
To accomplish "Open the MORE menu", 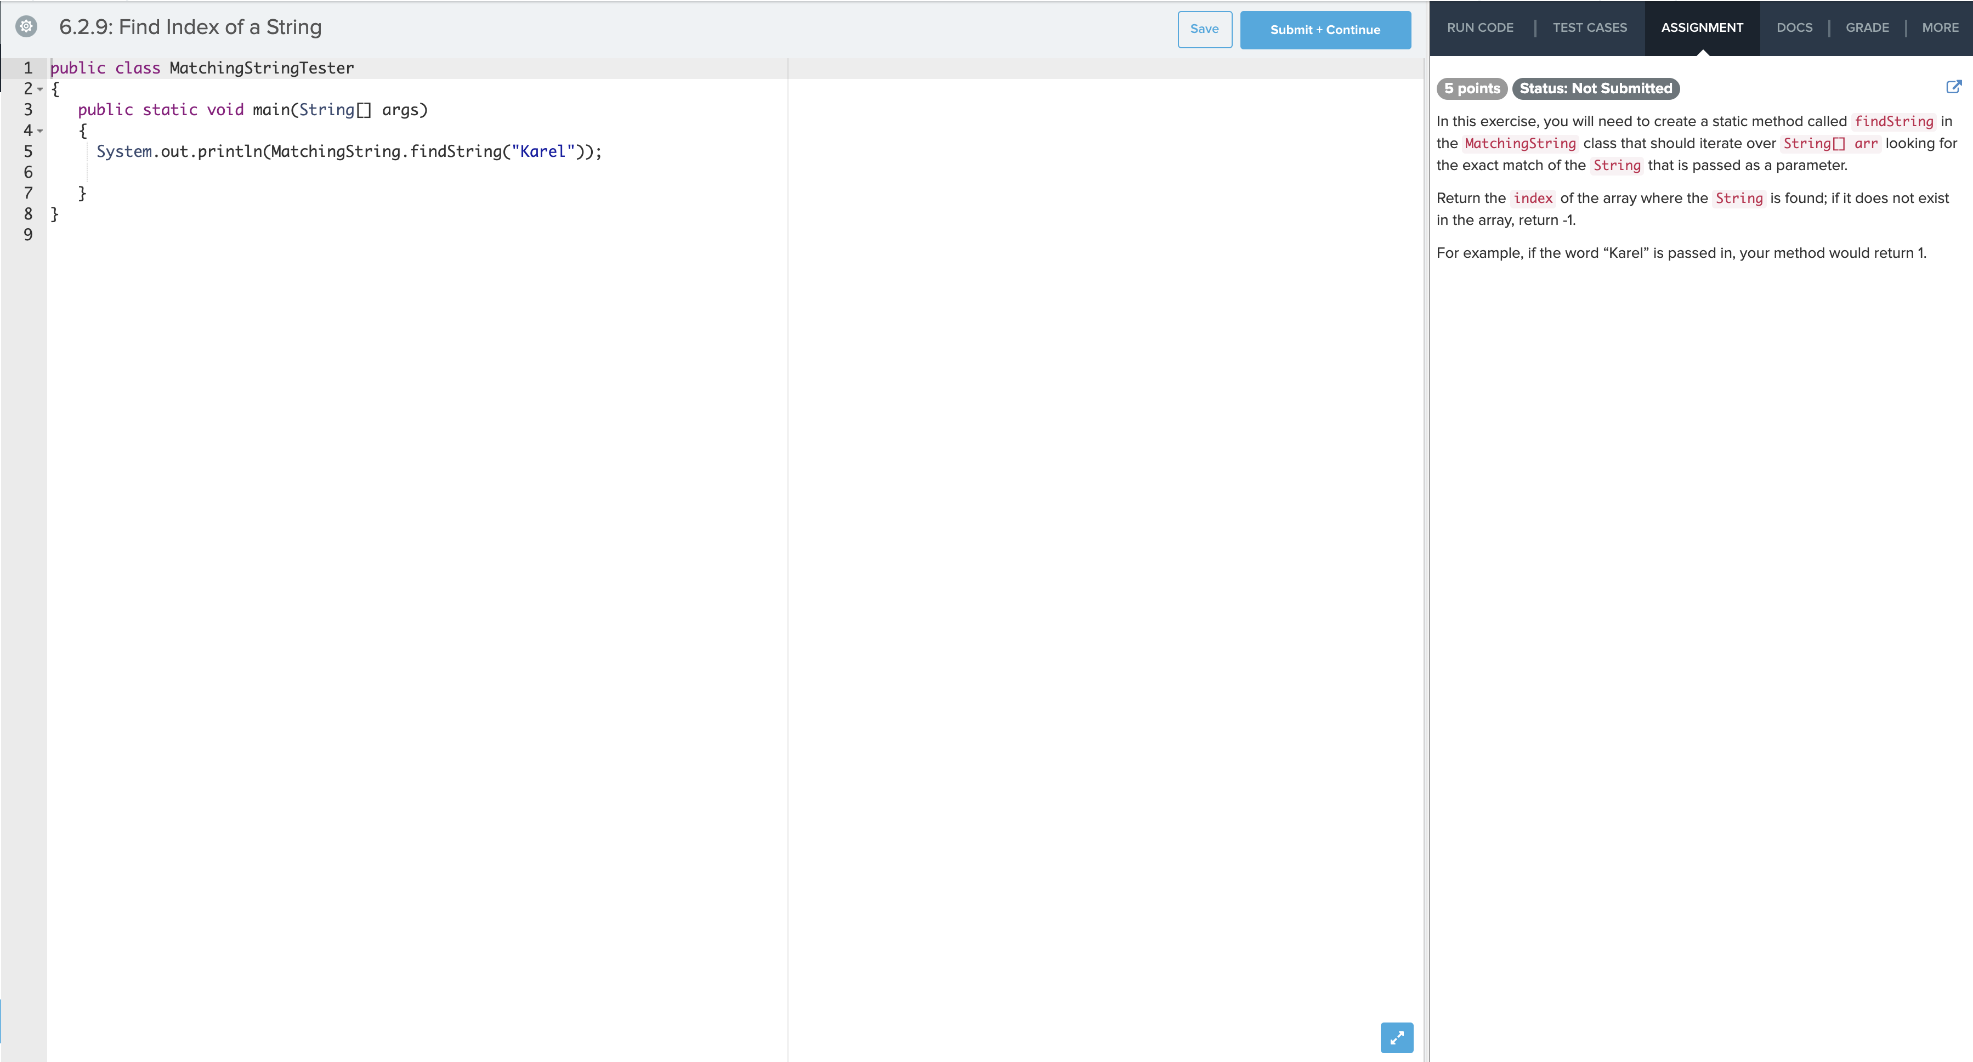I will 1940,27.
